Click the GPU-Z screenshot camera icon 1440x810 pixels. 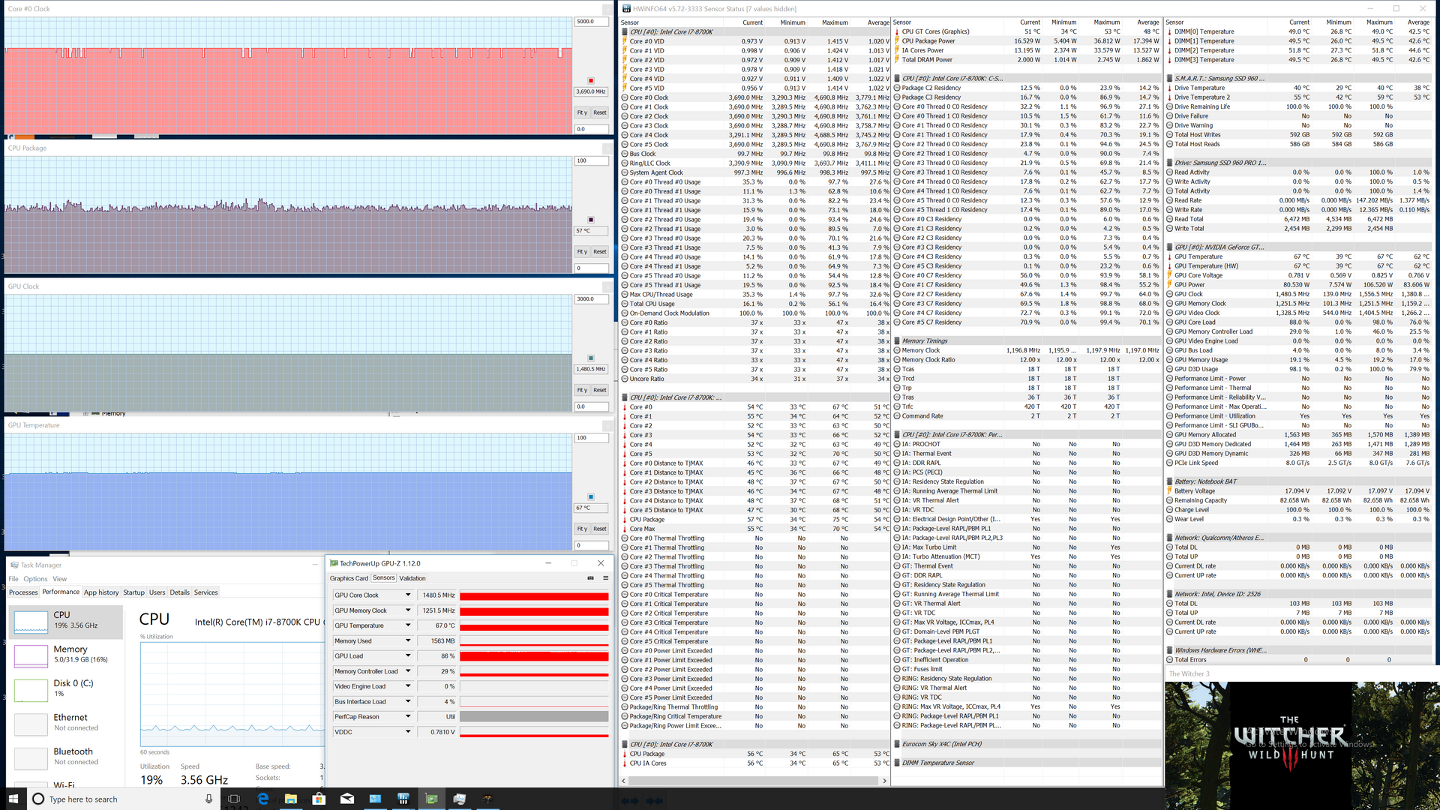[x=590, y=578]
